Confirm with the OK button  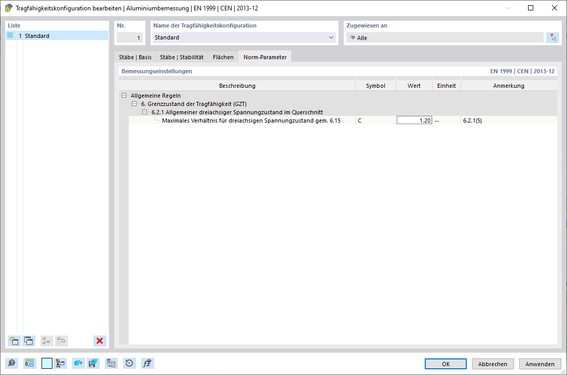(x=446, y=364)
